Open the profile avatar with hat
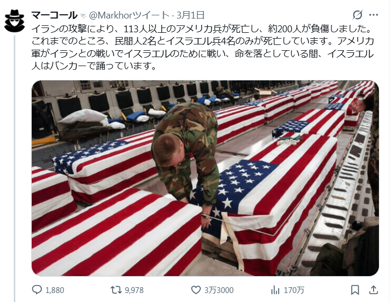This screenshot has height=302, width=390. pos(14,21)
